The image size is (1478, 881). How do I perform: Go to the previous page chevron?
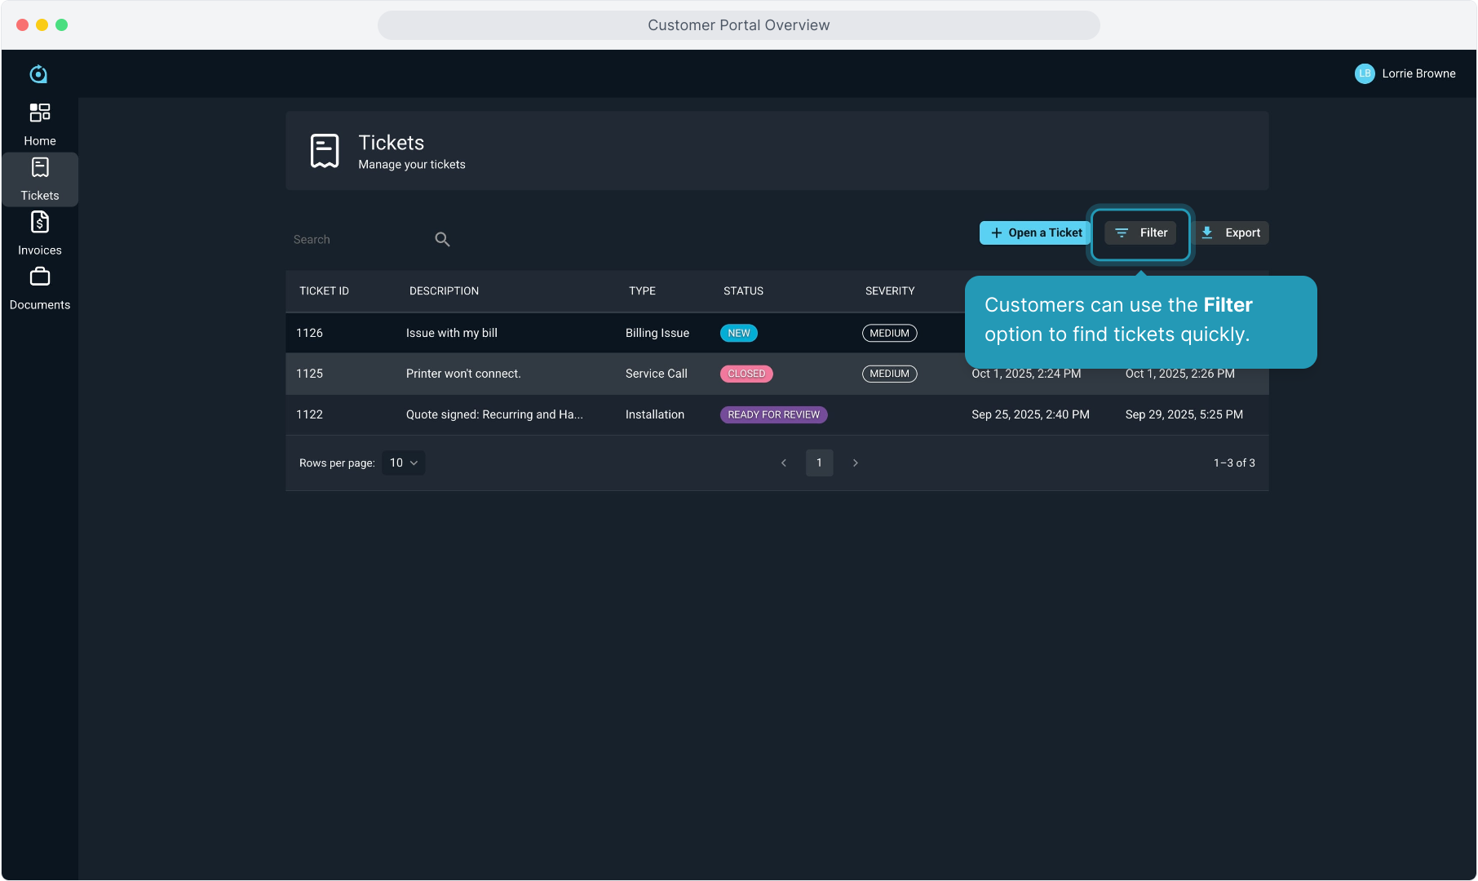point(784,463)
